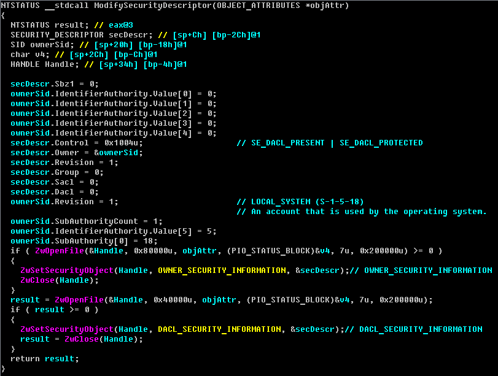Image resolution: width=498 pixels, height=376 pixels.
Task: Select the IdentifierAuthority.Value[4] = 0 line
Action: click(114, 133)
